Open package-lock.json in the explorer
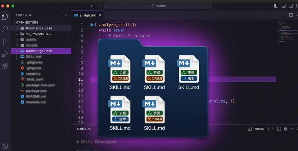 tap(40, 85)
